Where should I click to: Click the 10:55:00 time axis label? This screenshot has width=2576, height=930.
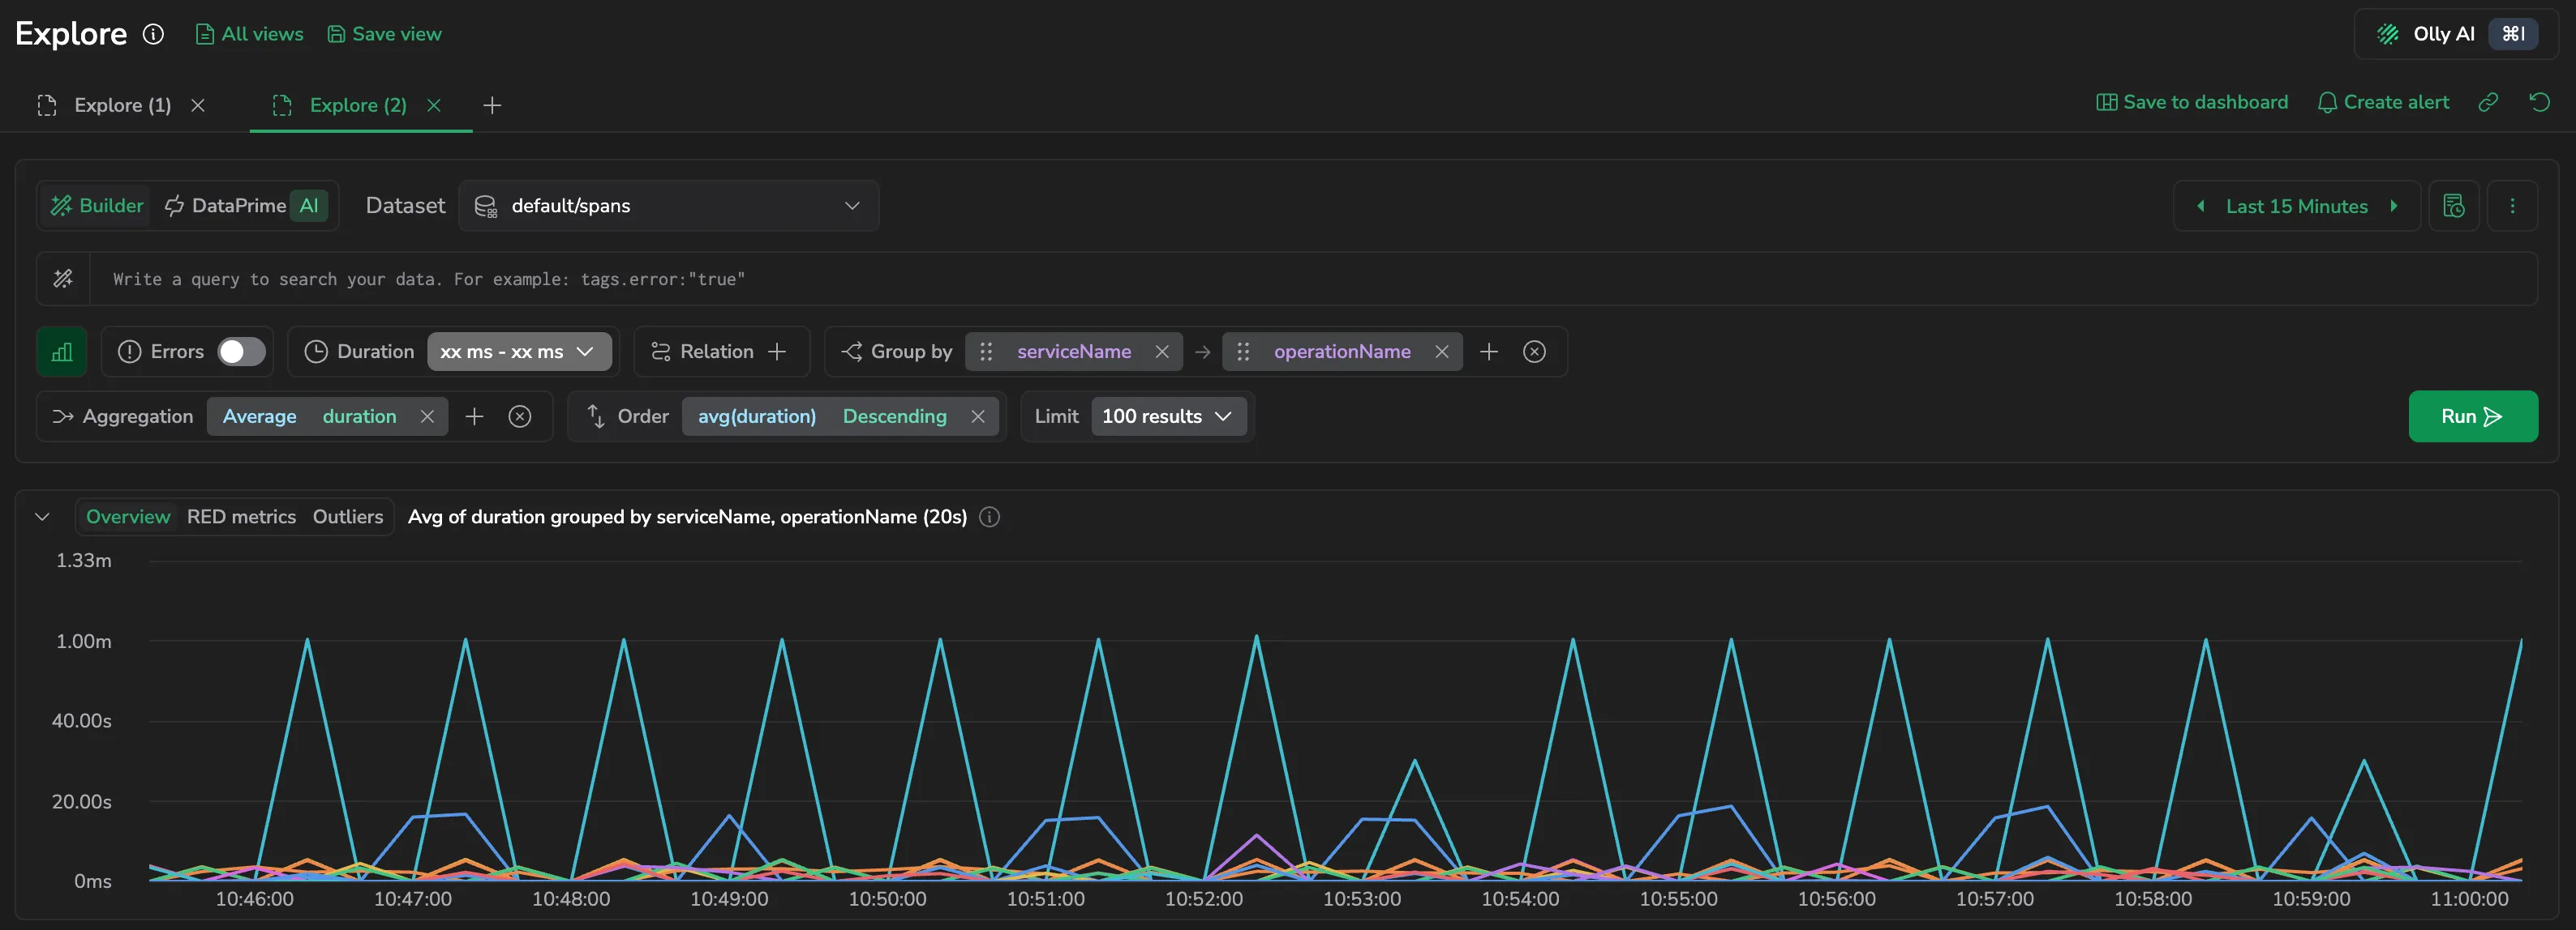(1678, 899)
